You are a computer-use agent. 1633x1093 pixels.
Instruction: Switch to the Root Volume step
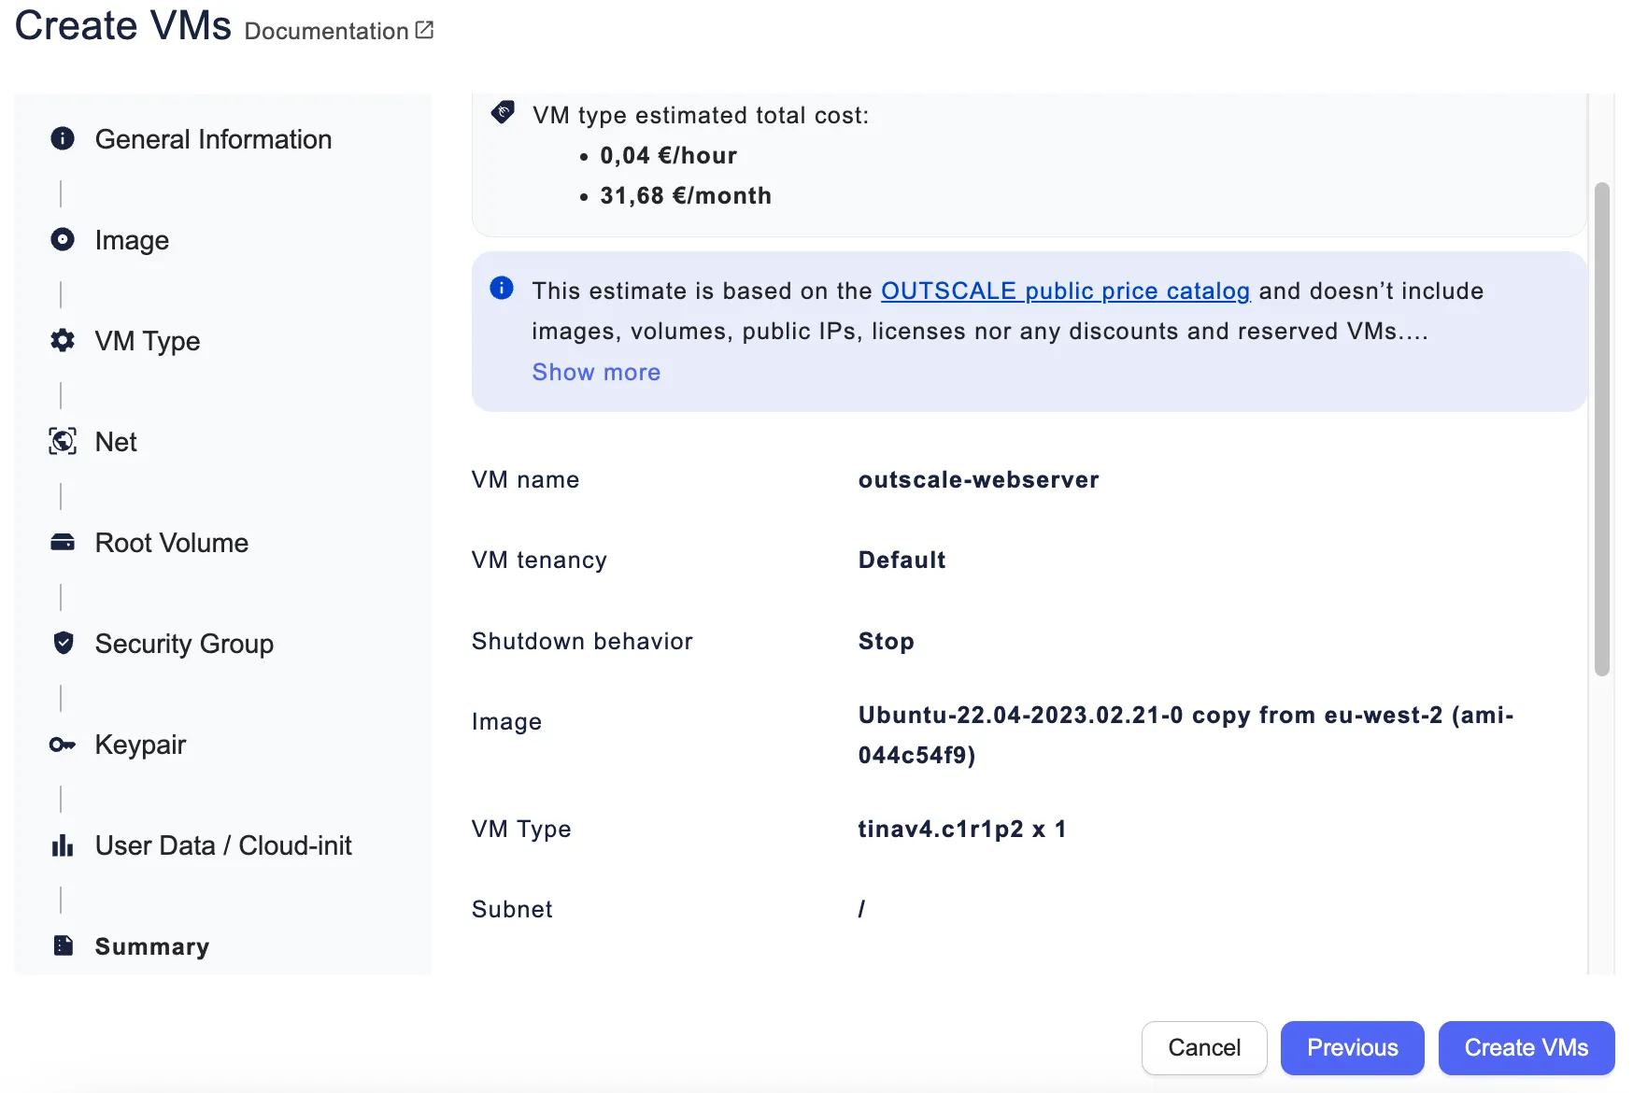[172, 543]
